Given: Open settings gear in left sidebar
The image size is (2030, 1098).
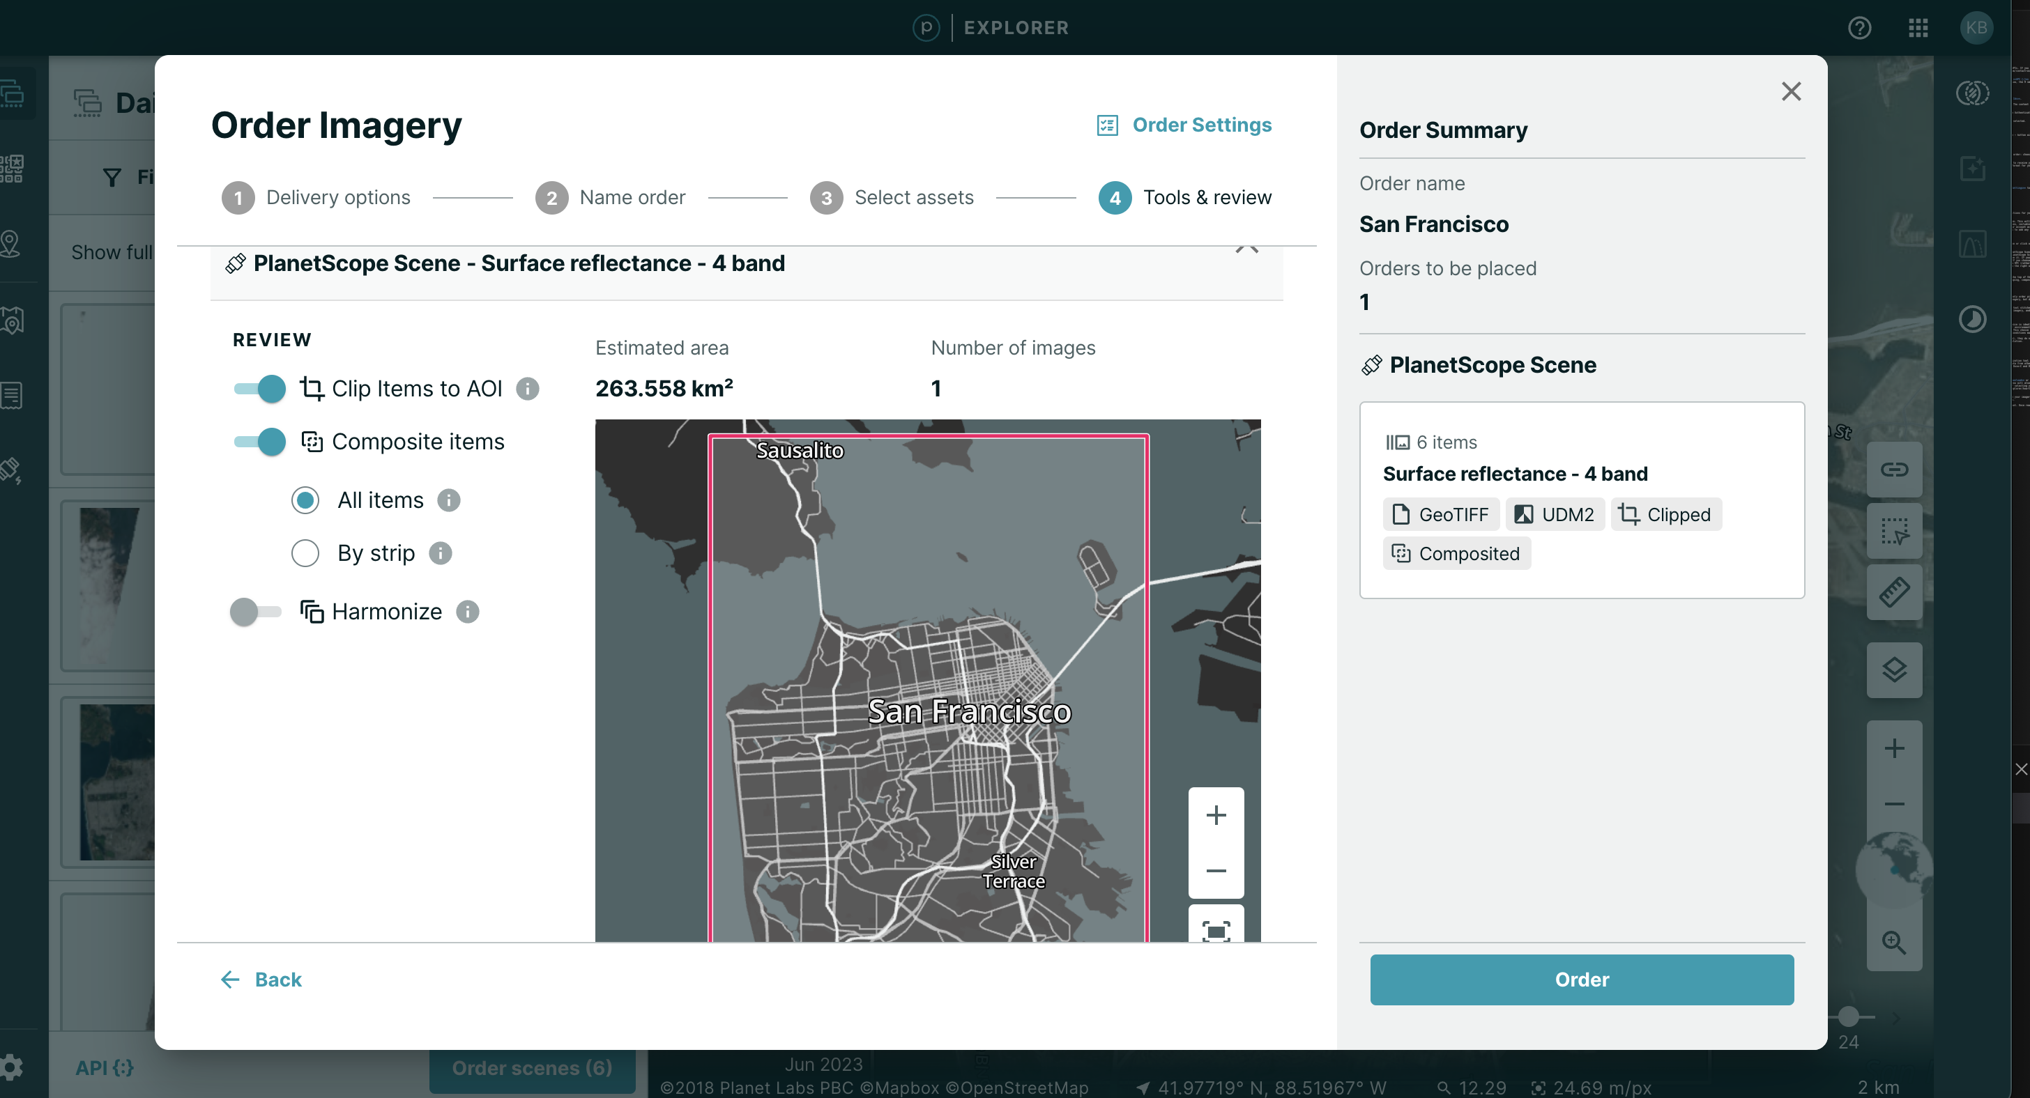Looking at the screenshot, I should (x=11, y=1069).
